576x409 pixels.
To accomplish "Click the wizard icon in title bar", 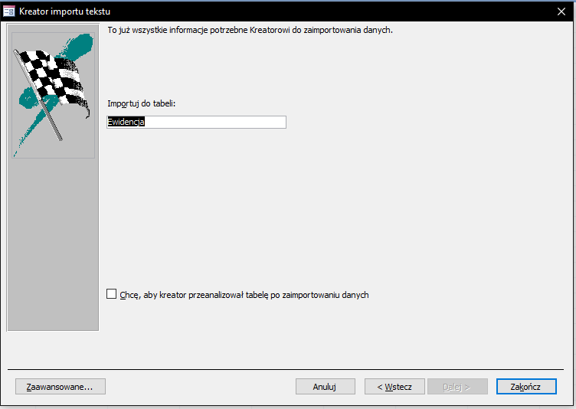I will 9,11.
